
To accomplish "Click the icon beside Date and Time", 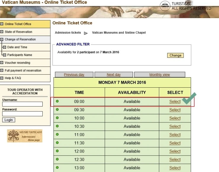I will (x=4, y=47).
